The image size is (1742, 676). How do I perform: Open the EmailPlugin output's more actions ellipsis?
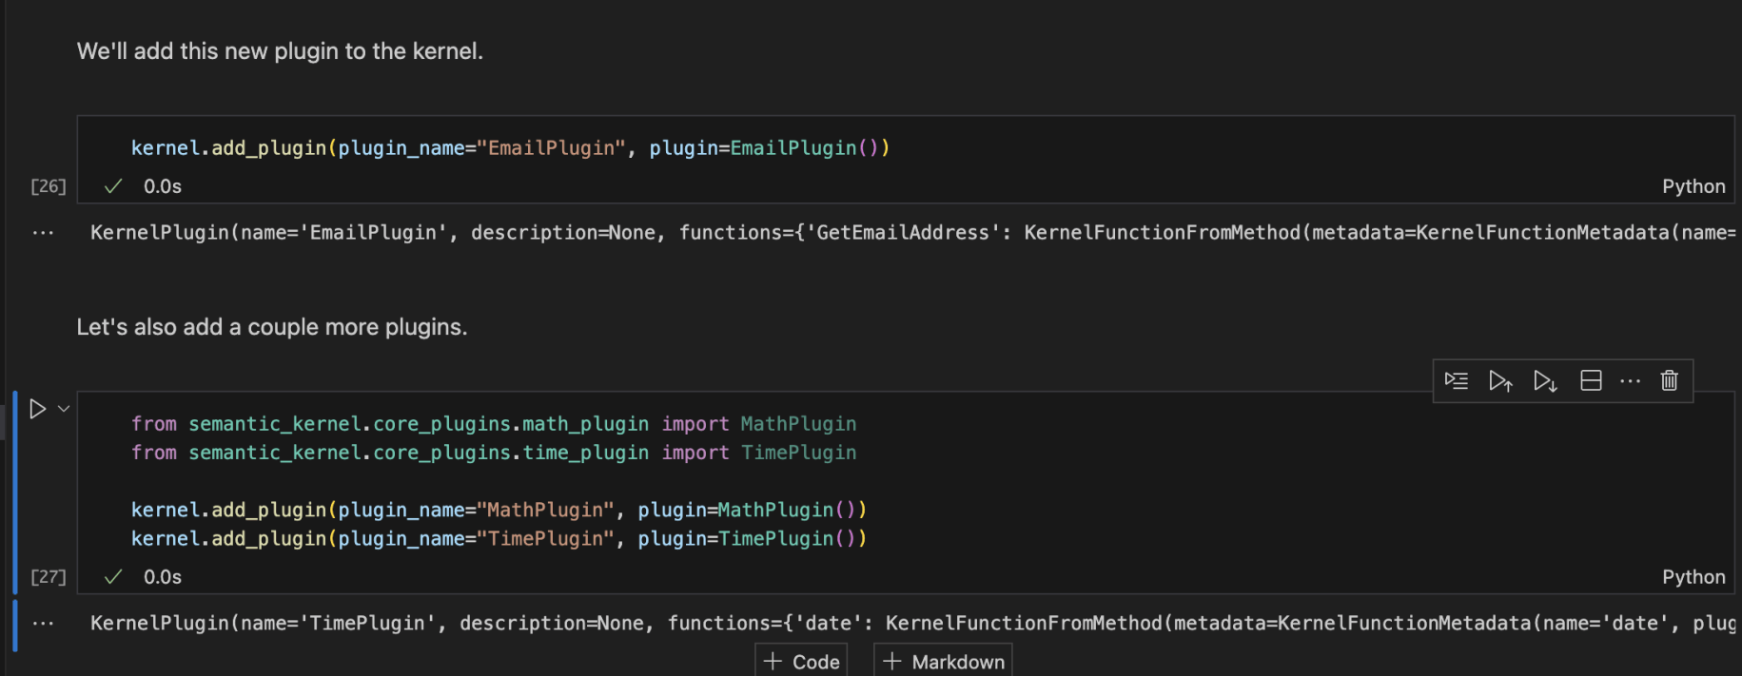click(x=43, y=233)
